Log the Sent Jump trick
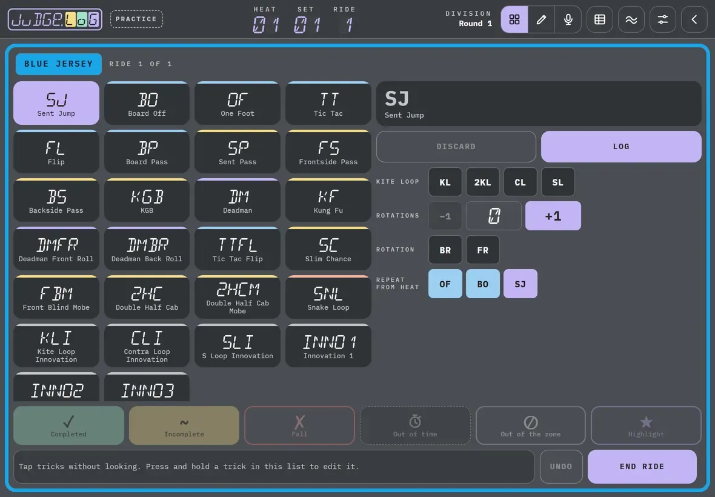The height and width of the screenshot is (497, 715). click(621, 146)
